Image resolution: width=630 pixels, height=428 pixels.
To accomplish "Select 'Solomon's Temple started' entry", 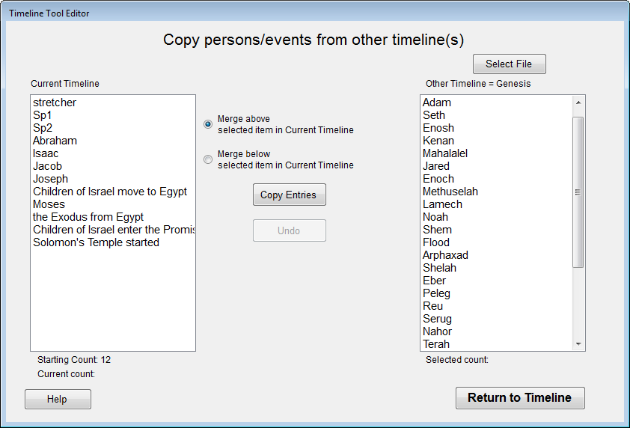I will 96,242.
